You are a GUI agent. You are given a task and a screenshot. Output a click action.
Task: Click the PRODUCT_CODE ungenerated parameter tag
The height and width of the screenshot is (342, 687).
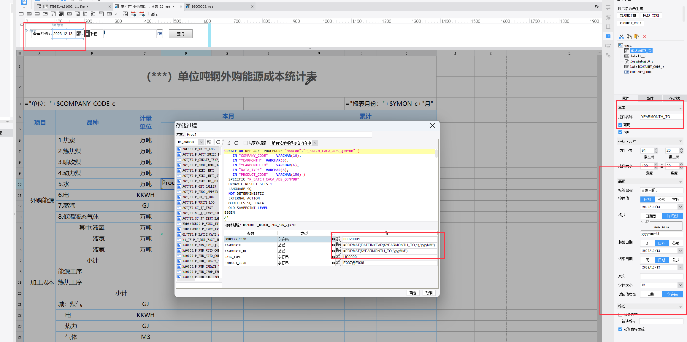pyautogui.click(x=630, y=23)
